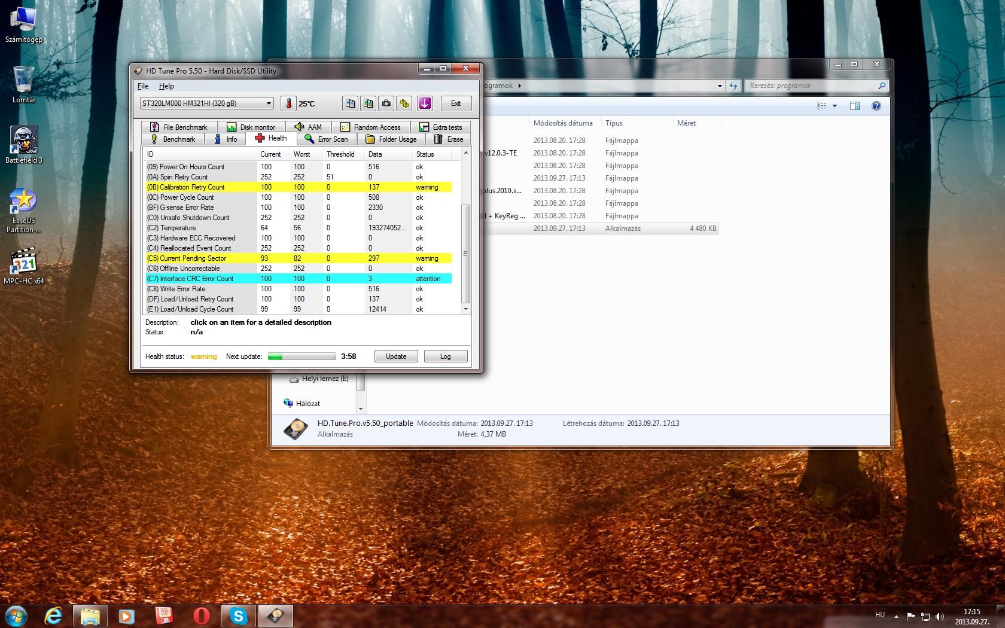The image size is (1005, 628).
Task: Switch to the Benchmark tab
Action: (173, 139)
